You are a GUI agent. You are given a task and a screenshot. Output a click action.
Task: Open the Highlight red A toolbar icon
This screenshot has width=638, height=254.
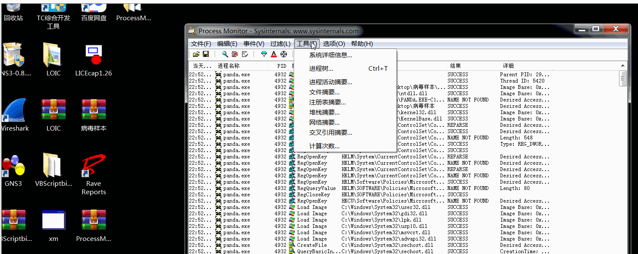[x=274, y=54]
